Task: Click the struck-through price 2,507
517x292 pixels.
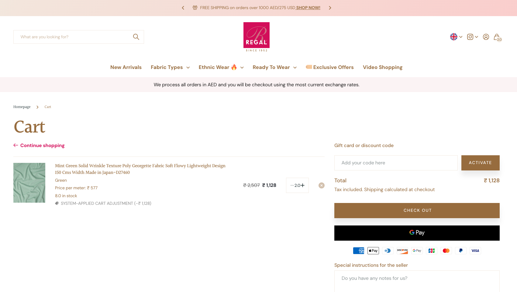Action: point(251,185)
